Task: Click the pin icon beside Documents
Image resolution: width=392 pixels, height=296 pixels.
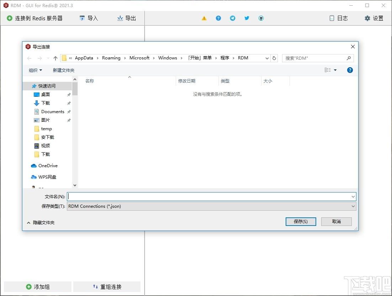Action: point(69,112)
